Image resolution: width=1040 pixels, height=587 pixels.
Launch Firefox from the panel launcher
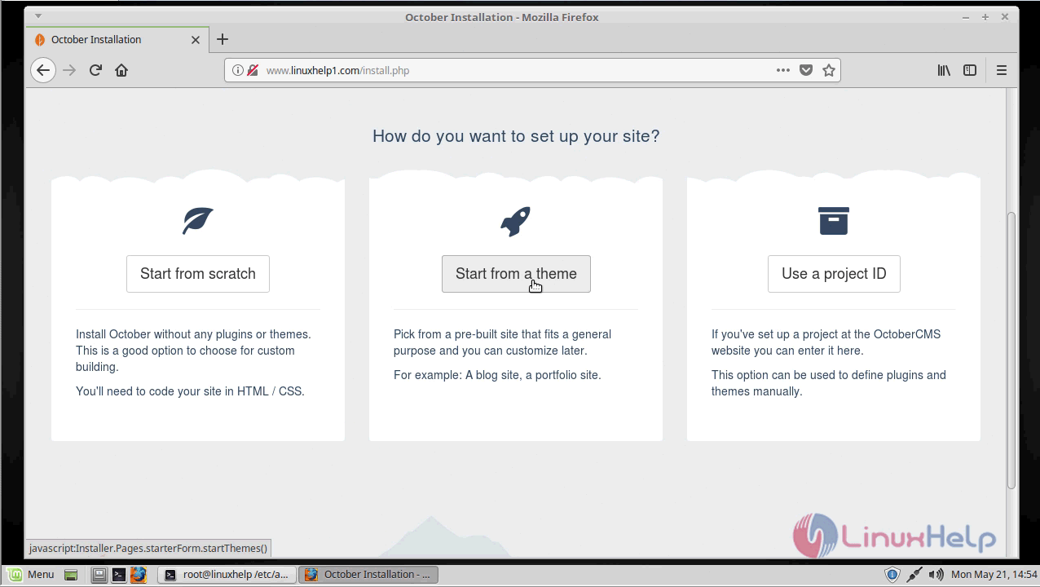tap(138, 575)
